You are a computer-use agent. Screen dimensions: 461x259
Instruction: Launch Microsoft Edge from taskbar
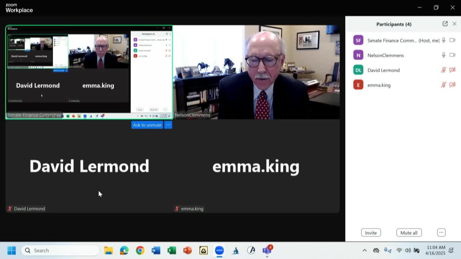click(124, 250)
